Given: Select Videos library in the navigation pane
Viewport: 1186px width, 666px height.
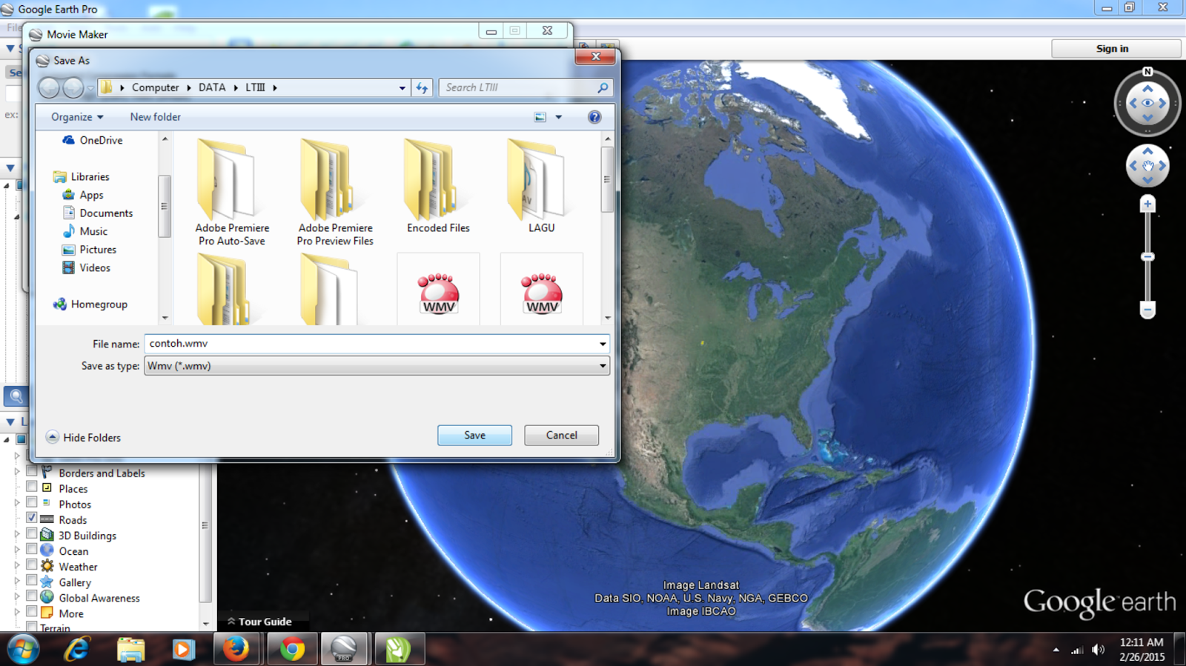Looking at the screenshot, I should pos(86,267).
